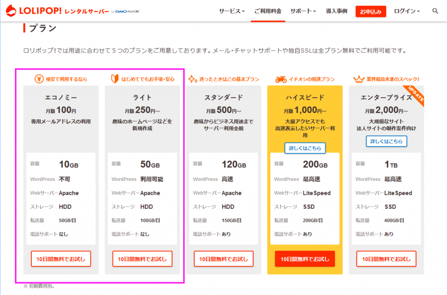Expand the サポート dropdown menu
Viewport: 447px width, 295px height.
pos(303,11)
